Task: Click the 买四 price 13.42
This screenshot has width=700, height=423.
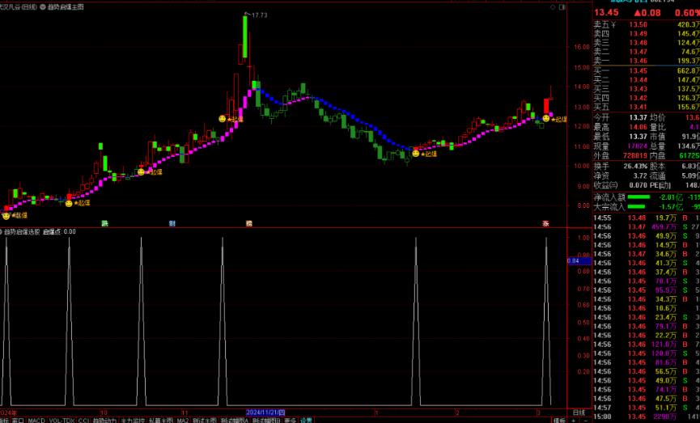Action: pyautogui.click(x=638, y=98)
